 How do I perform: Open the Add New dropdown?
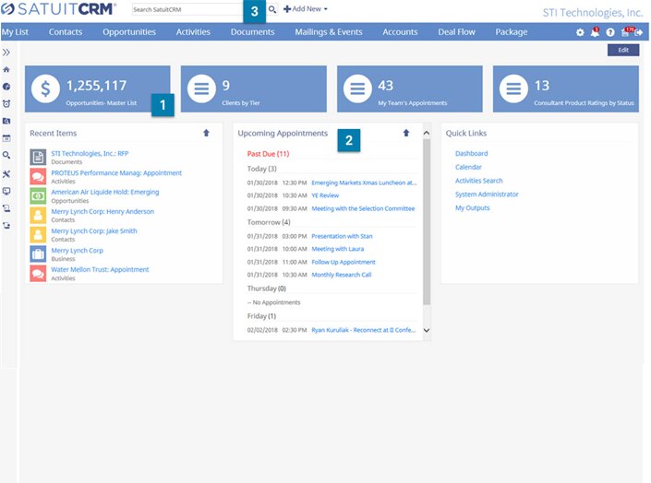point(305,8)
